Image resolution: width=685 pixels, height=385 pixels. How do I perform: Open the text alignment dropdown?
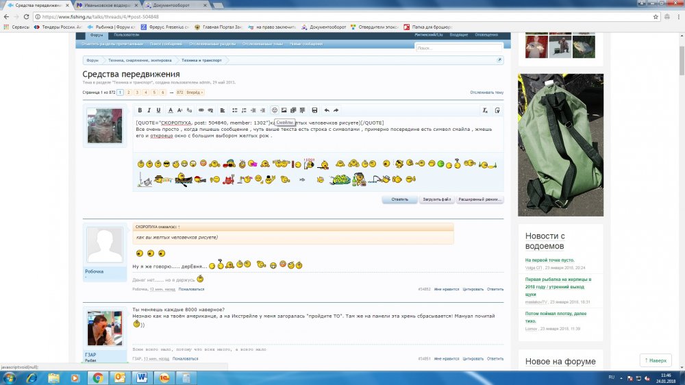tap(221, 110)
